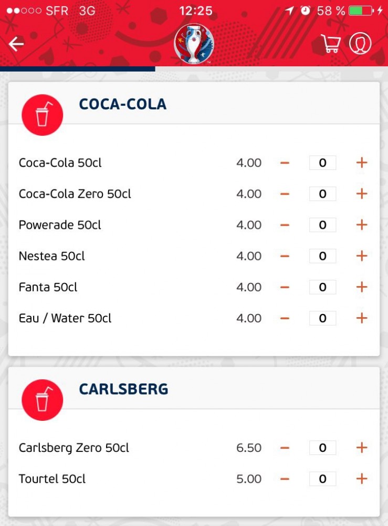Decrease Tourtel 50cl quantity with minus
Viewport: 388px width, 526px height.
point(285,479)
